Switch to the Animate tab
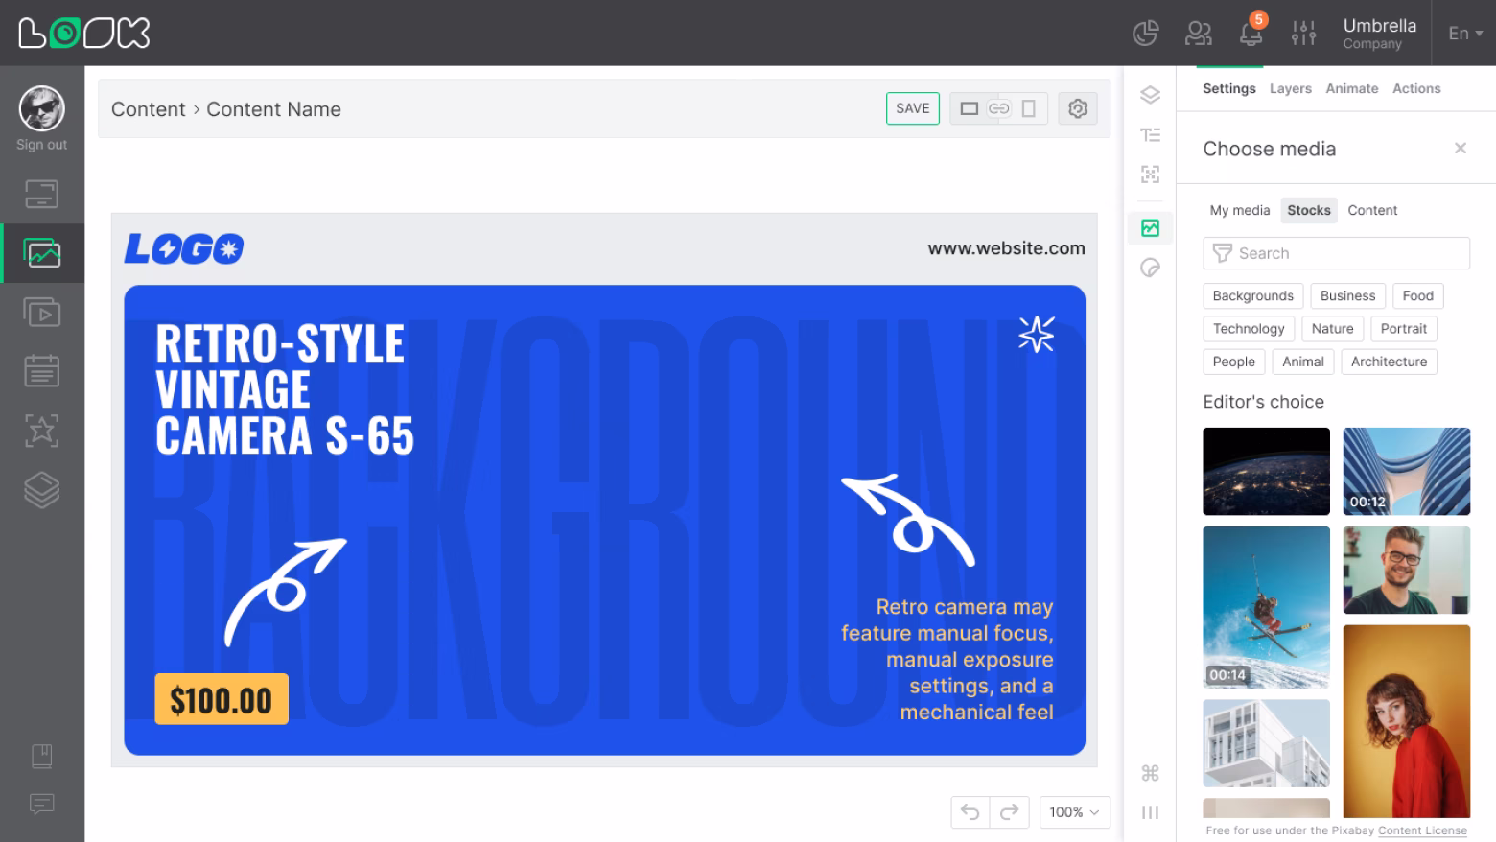This screenshot has height=842, width=1496. 1352,88
